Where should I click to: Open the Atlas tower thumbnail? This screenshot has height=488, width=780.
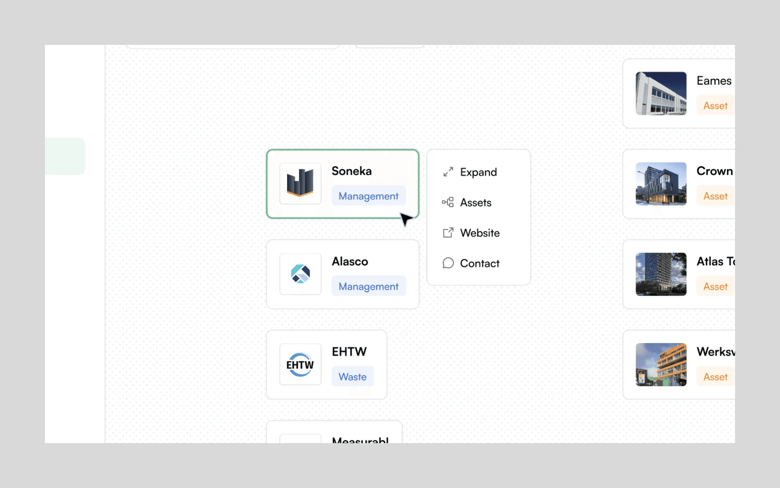tap(661, 274)
